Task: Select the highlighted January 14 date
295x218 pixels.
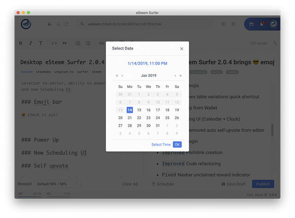Action: coord(130,110)
